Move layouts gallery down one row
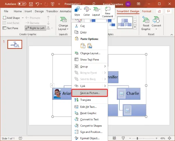 [x=135, y=23]
